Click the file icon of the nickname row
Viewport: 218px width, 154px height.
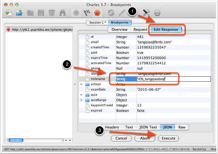(88, 79)
